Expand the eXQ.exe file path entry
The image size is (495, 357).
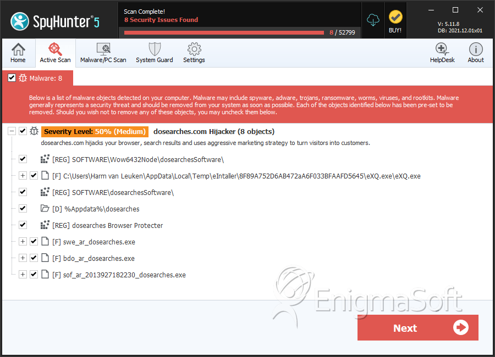pyautogui.click(x=23, y=176)
